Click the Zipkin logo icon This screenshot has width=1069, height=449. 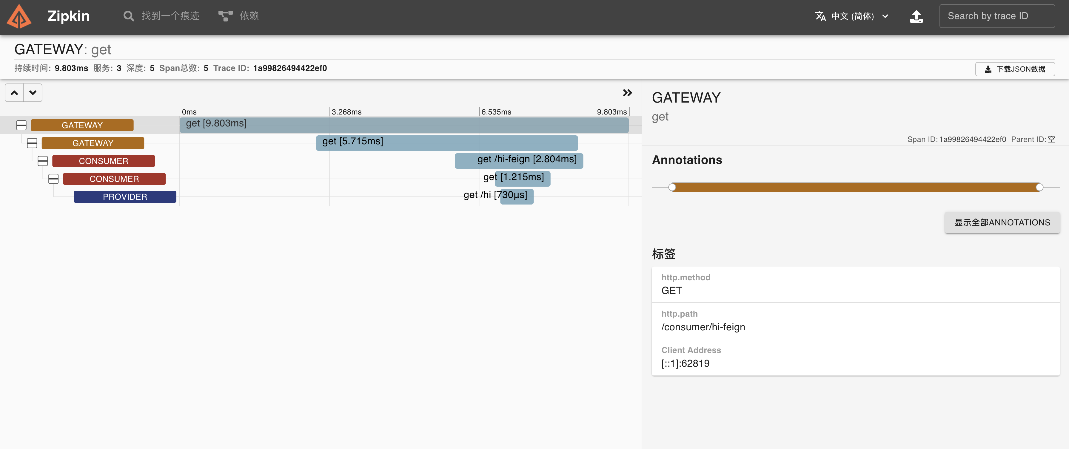tap(19, 17)
